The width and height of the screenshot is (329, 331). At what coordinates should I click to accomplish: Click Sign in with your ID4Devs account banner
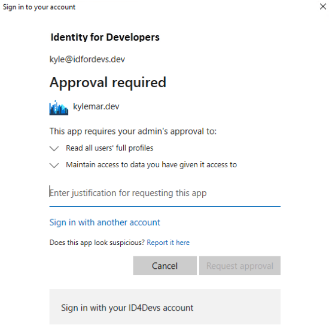[x=165, y=307]
